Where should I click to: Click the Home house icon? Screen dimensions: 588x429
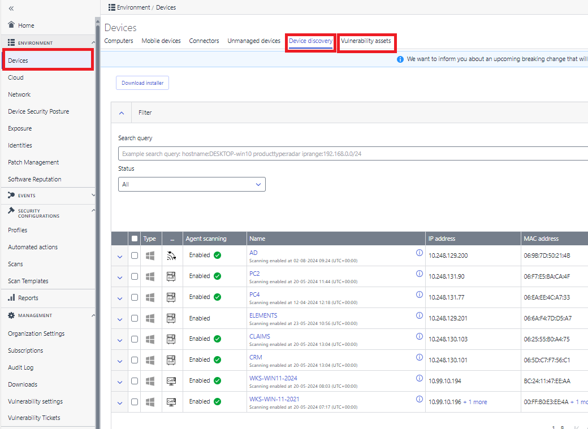click(x=12, y=25)
